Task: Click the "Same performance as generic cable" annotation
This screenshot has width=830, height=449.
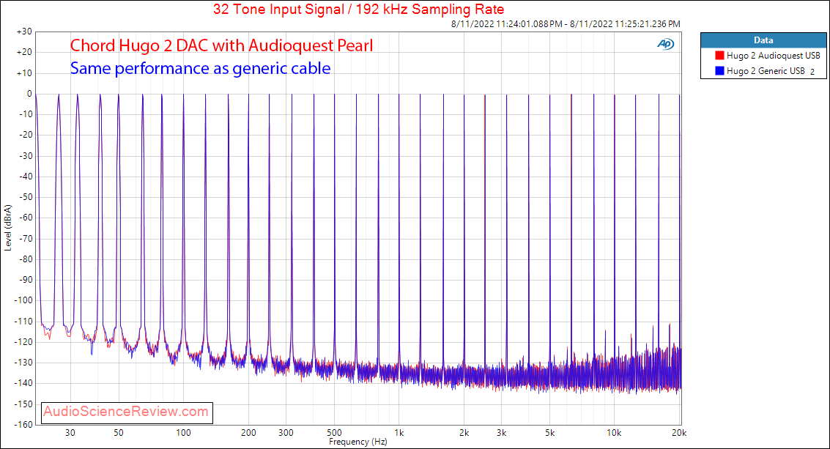Action: 201,68
